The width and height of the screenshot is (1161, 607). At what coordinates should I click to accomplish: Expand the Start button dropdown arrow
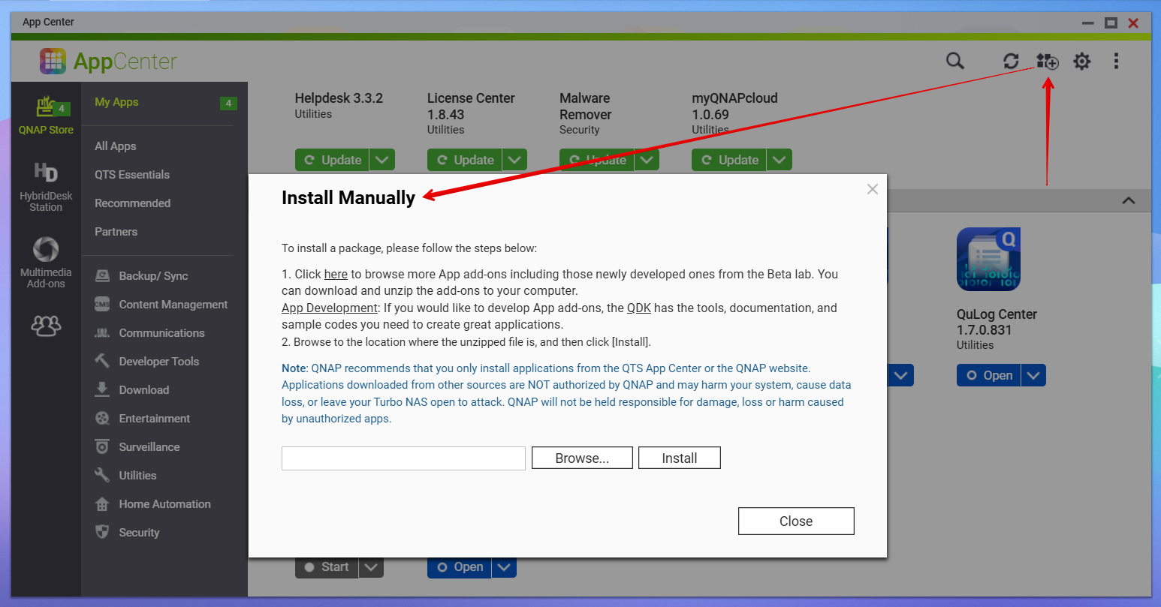click(x=371, y=567)
